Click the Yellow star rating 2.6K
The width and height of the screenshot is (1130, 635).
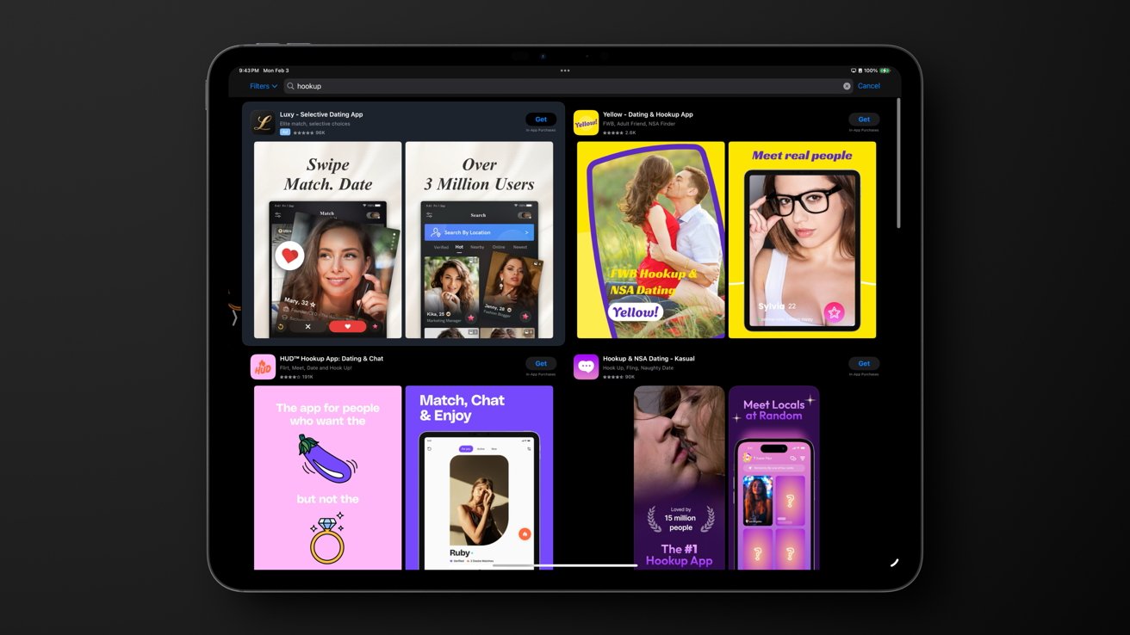click(x=619, y=133)
